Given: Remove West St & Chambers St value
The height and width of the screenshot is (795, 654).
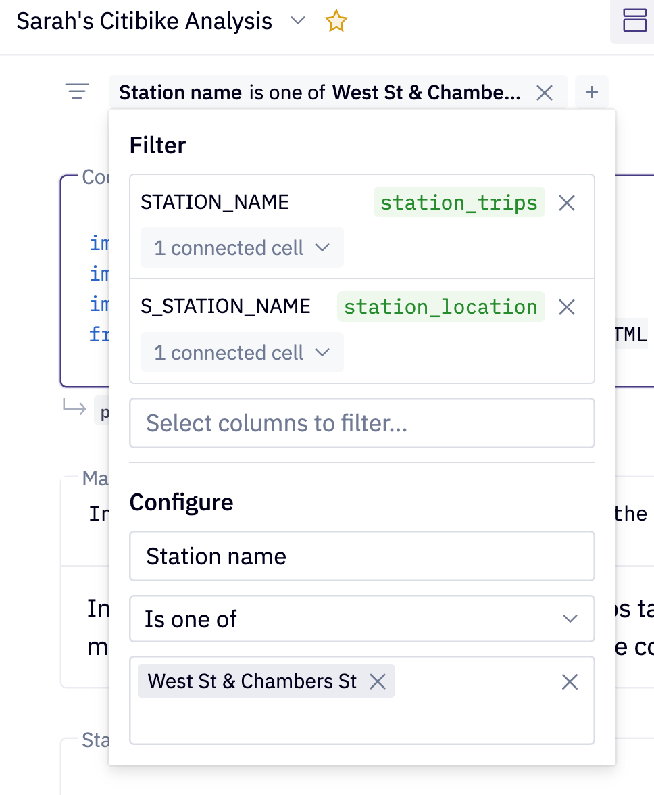Looking at the screenshot, I should (x=378, y=682).
